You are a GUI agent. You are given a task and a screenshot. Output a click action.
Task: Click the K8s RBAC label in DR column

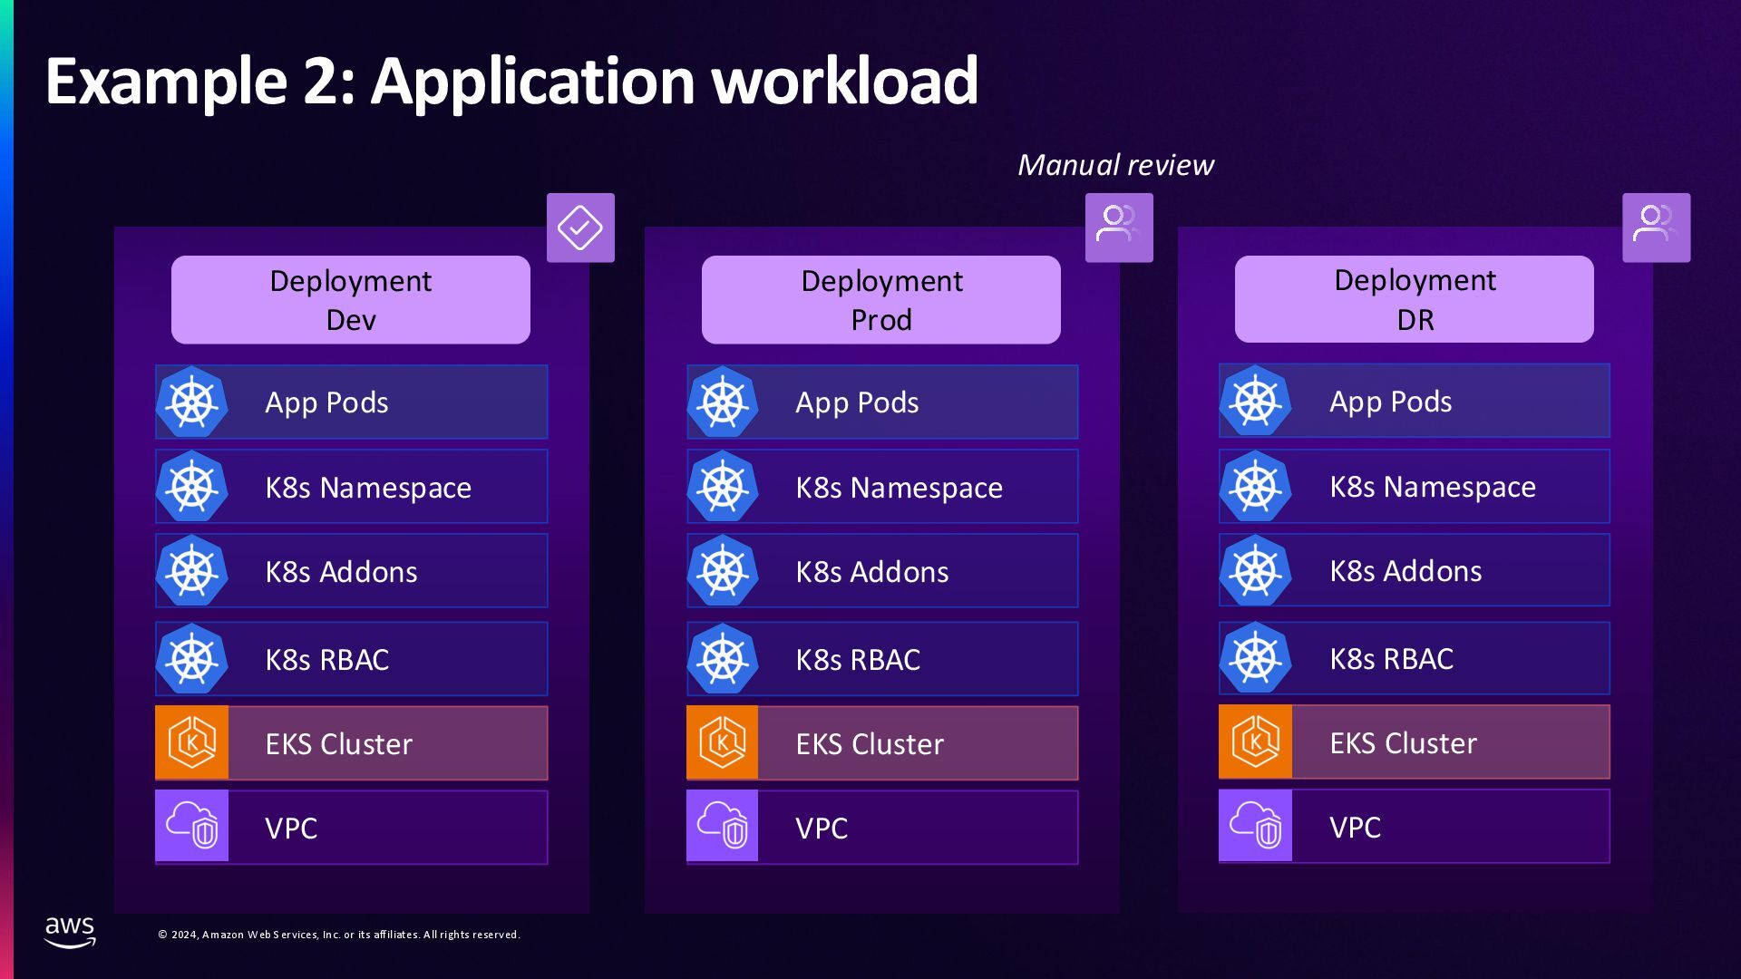click(x=1391, y=659)
